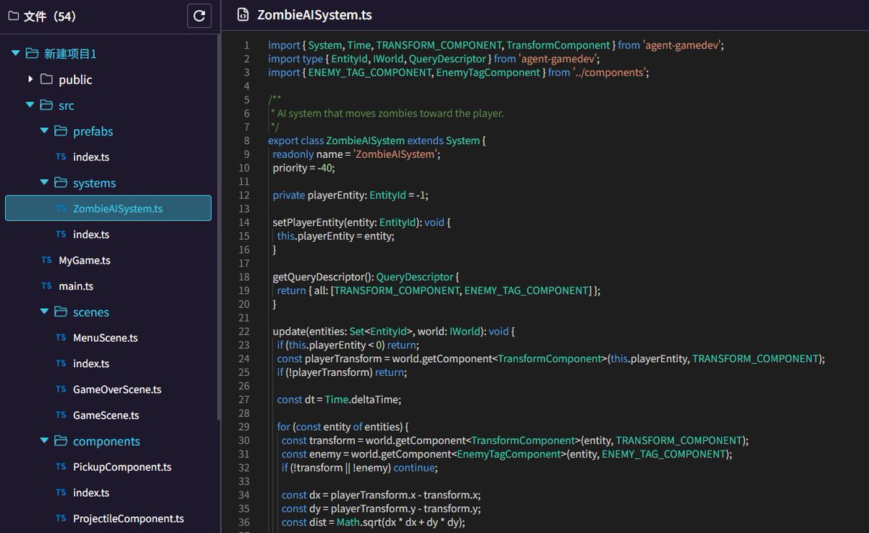Open main.ts file
Image resolution: width=869 pixels, height=533 pixels.
pyautogui.click(x=76, y=286)
